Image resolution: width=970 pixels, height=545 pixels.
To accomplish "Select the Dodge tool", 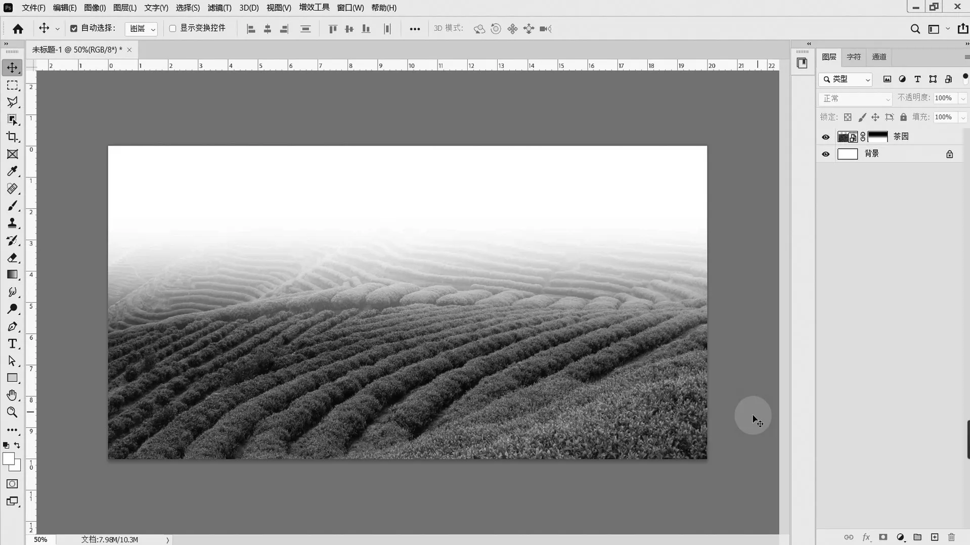I will tap(12, 309).
